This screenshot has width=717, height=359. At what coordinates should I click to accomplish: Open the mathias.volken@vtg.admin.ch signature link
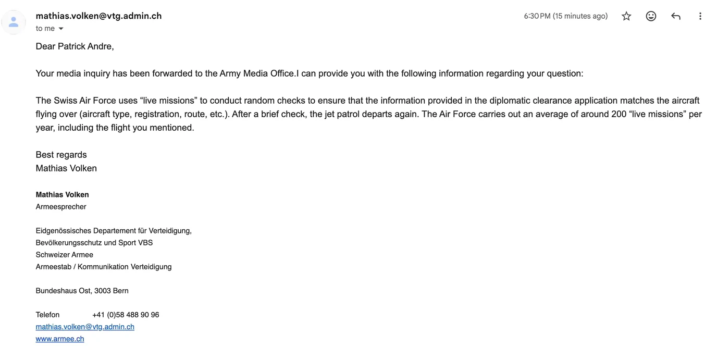[x=85, y=327]
